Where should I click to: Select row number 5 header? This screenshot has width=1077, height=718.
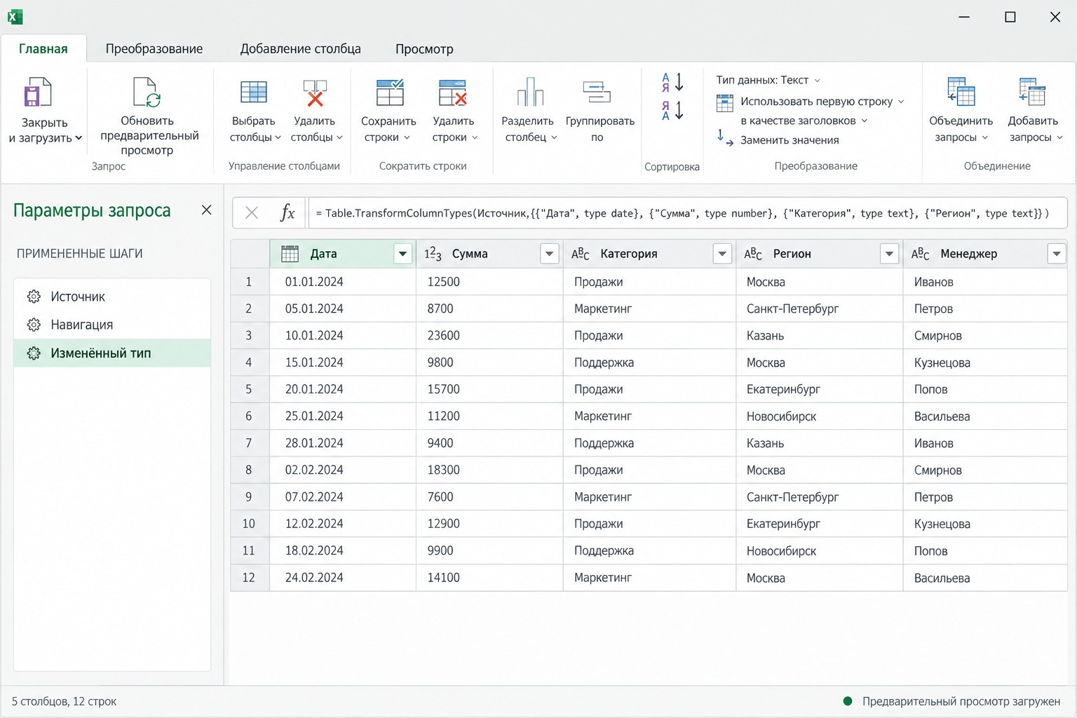tap(249, 389)
